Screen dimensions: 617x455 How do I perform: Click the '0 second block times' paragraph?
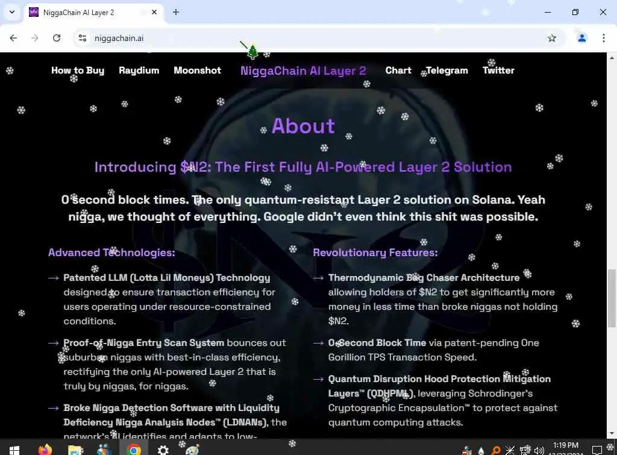[x=303, y=208]
